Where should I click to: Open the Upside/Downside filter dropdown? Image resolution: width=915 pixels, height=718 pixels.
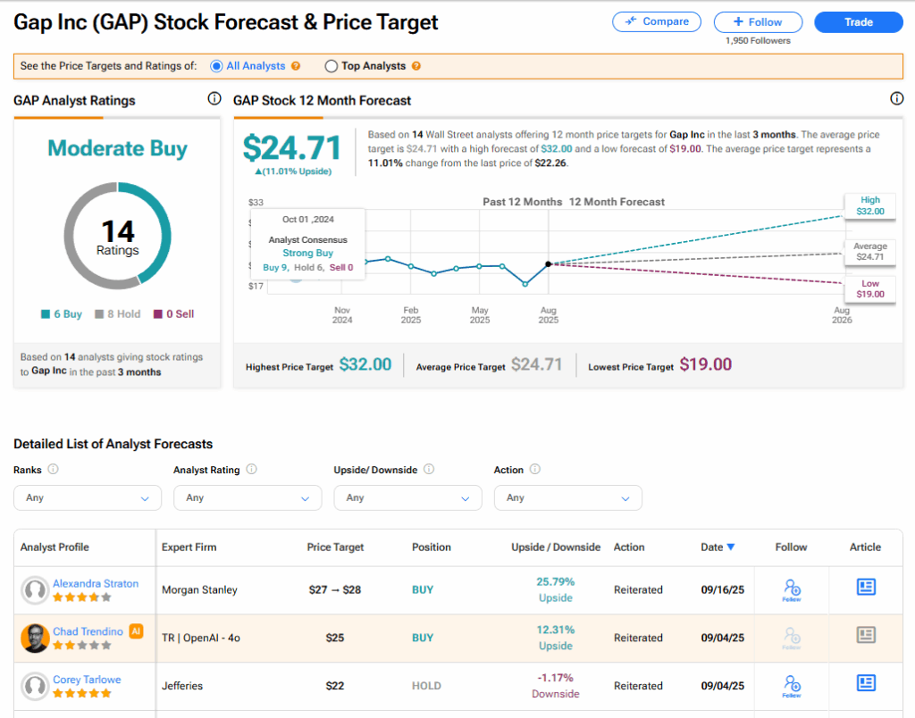pos(407,497)
